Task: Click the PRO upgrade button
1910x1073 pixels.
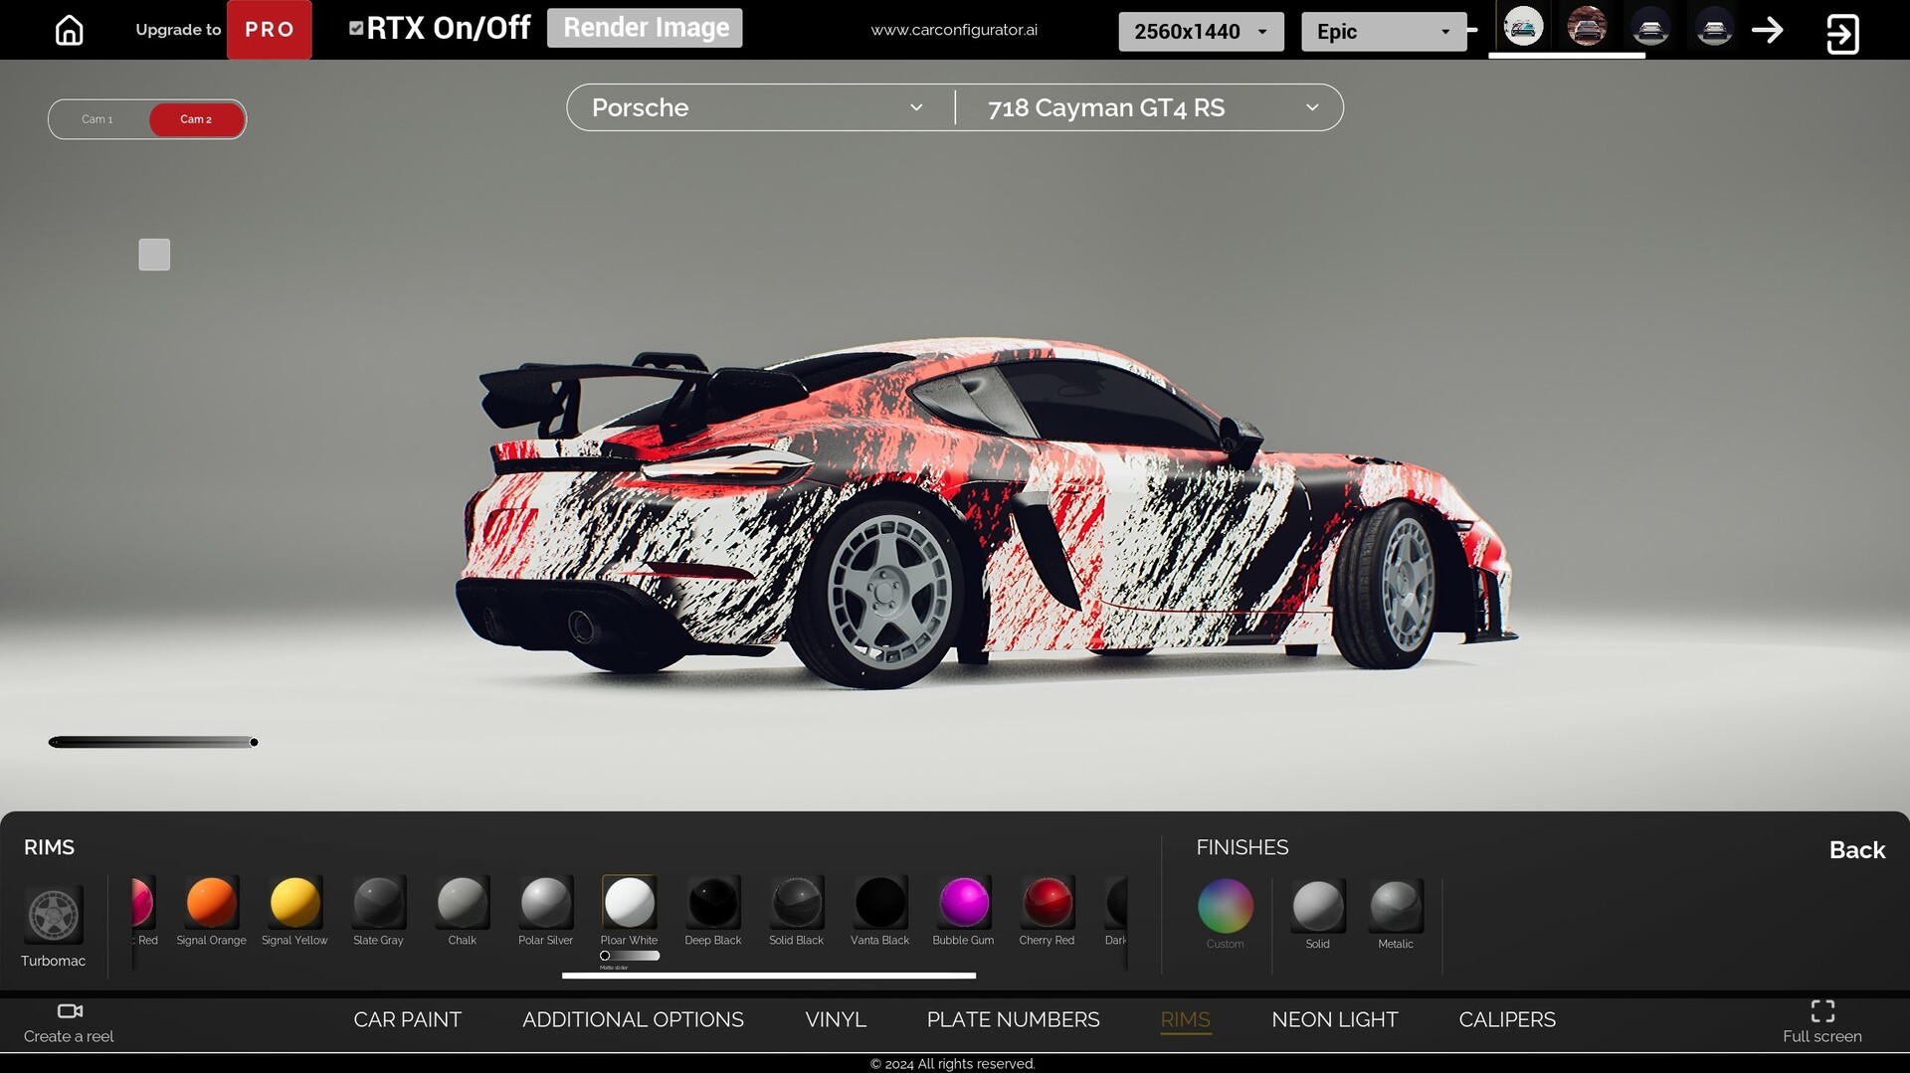Action: point(269,30)
